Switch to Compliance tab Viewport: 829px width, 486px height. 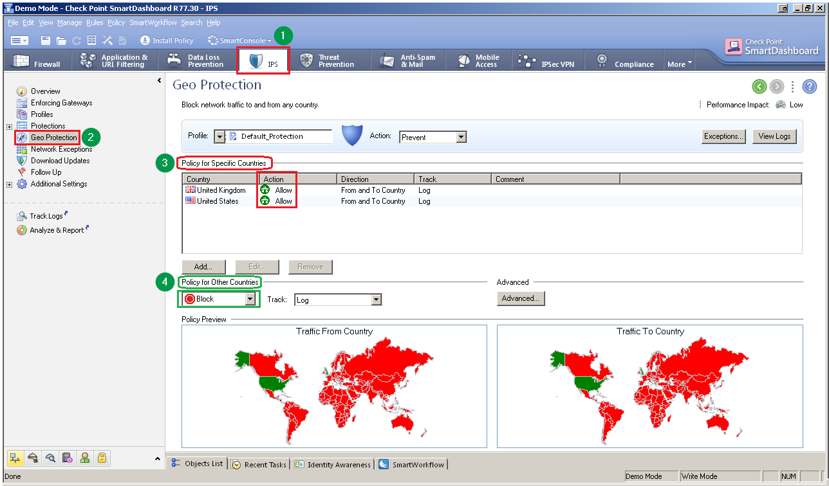(x=624, y=61)
